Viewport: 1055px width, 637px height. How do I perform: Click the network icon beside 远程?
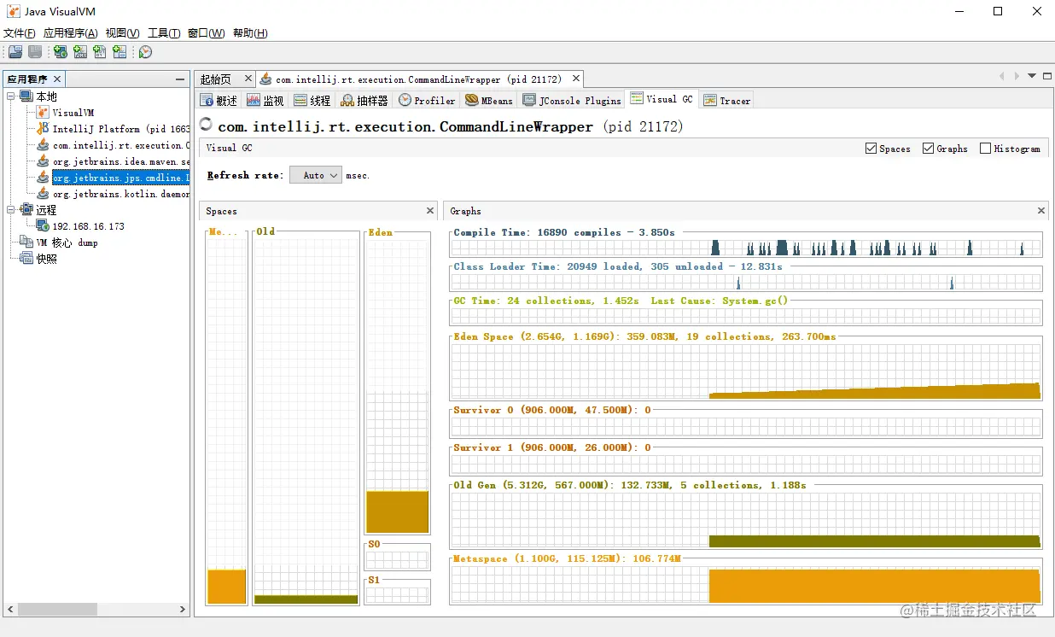tap(26, 210)
